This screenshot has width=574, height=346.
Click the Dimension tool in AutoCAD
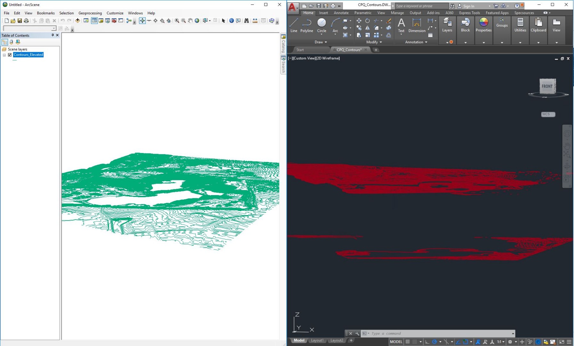(417, 26)
